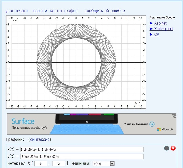Click the Surface logo in the ad

coord(23,121)
